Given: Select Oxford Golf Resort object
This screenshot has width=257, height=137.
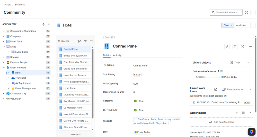Looking at the screenshot, I should tap(74, 121).
